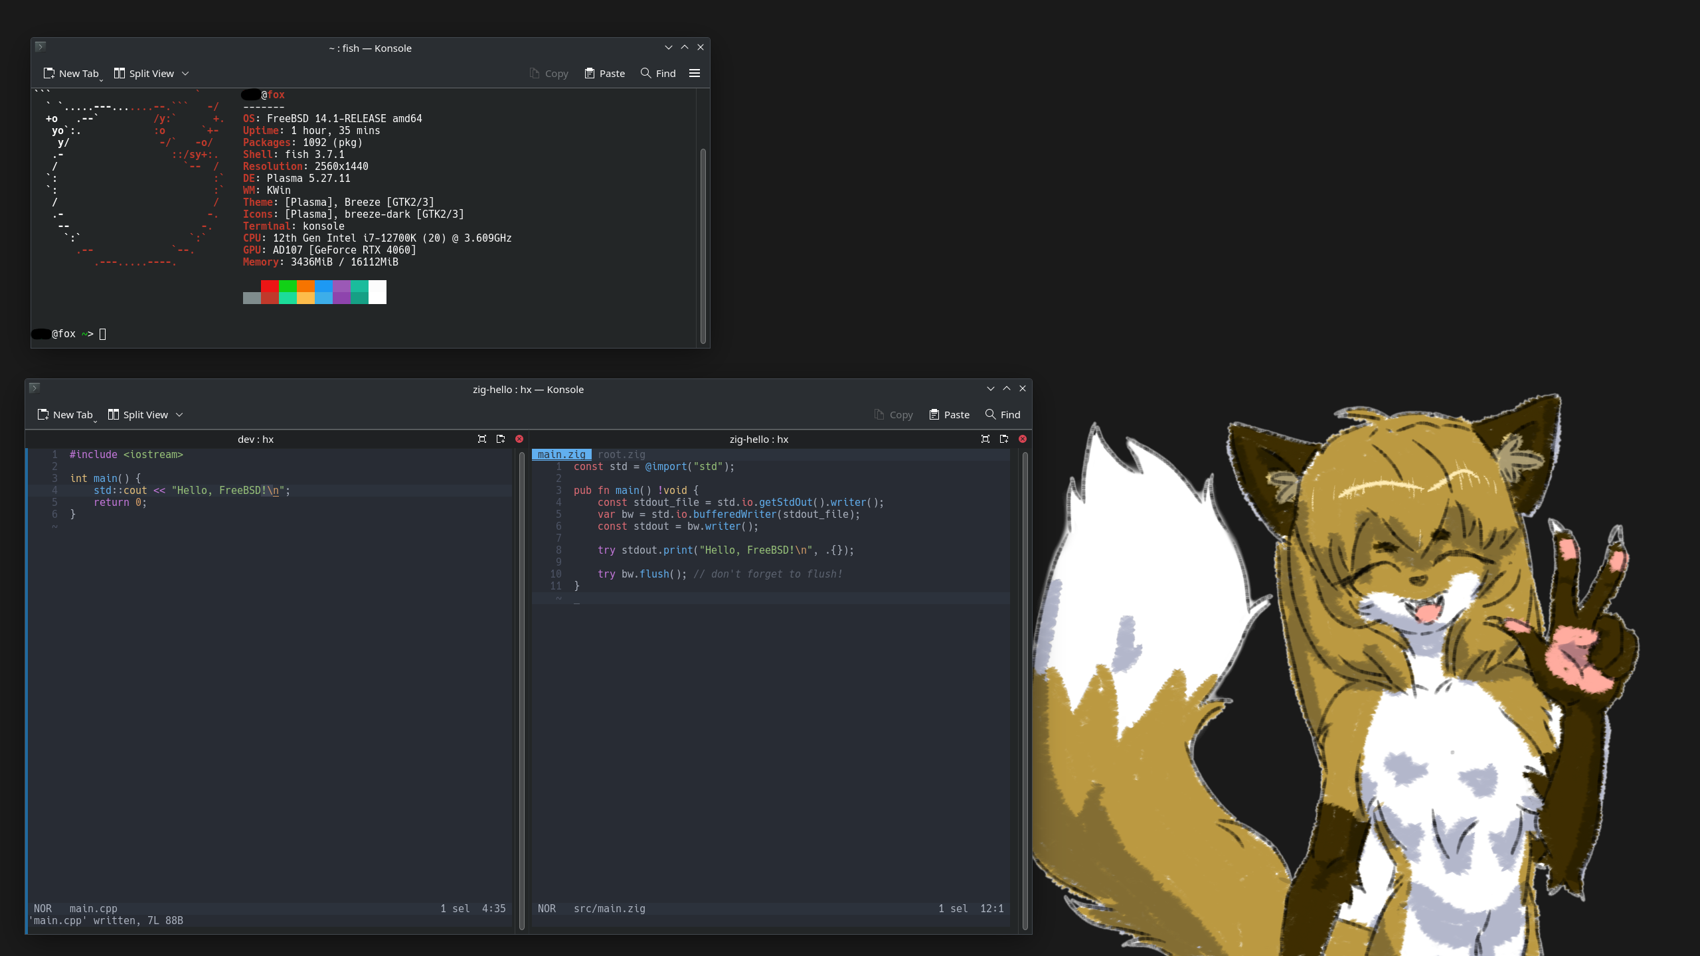Open the hamburger menu in fish Konsole
This screenshot has width=1700, height=956.
pyautogui.click(x=695, y=73)
